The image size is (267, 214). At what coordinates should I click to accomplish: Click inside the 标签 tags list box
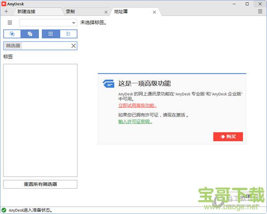click(x=40, y=120)
